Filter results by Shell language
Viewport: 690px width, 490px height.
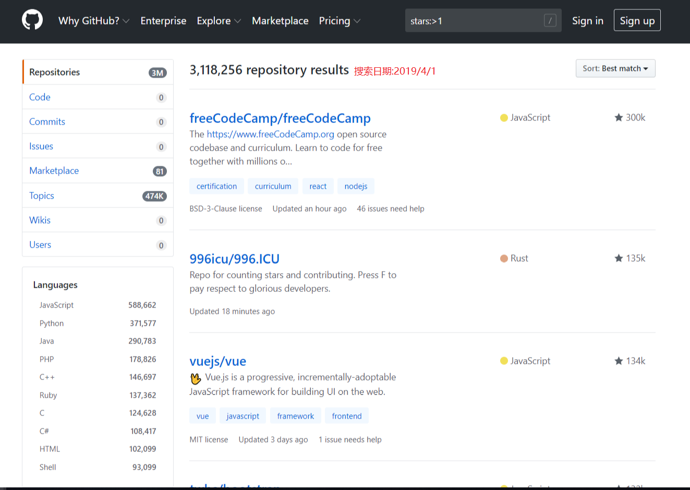(x=98, y=467)
